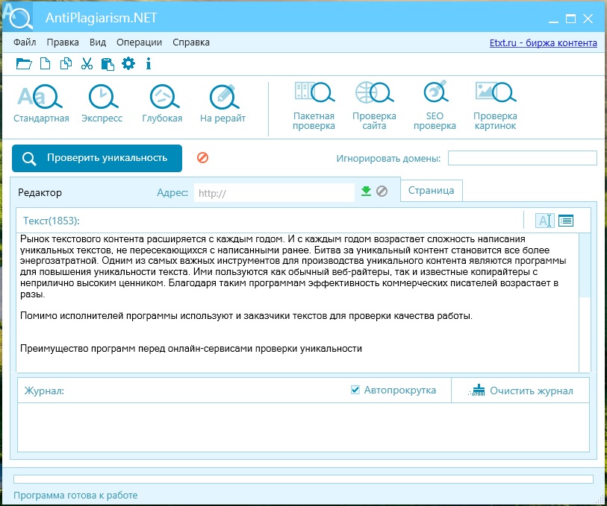Viewport: 607px width, 506px height.
Task: Copy text using the copy toolbar icon
Action: 66,64
